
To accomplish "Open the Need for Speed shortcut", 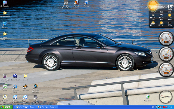I will pos(66,3).
